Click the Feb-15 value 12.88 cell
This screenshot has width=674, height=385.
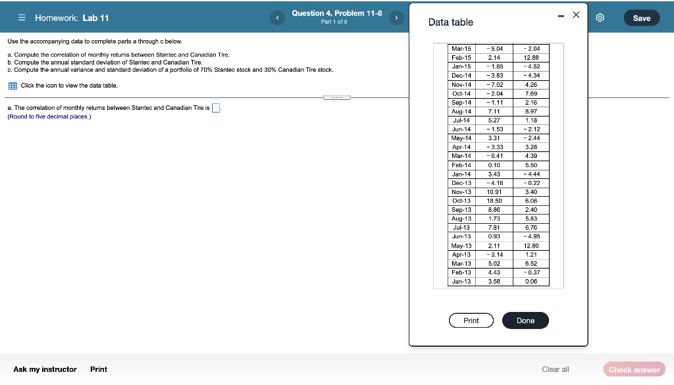coord(531,57)
